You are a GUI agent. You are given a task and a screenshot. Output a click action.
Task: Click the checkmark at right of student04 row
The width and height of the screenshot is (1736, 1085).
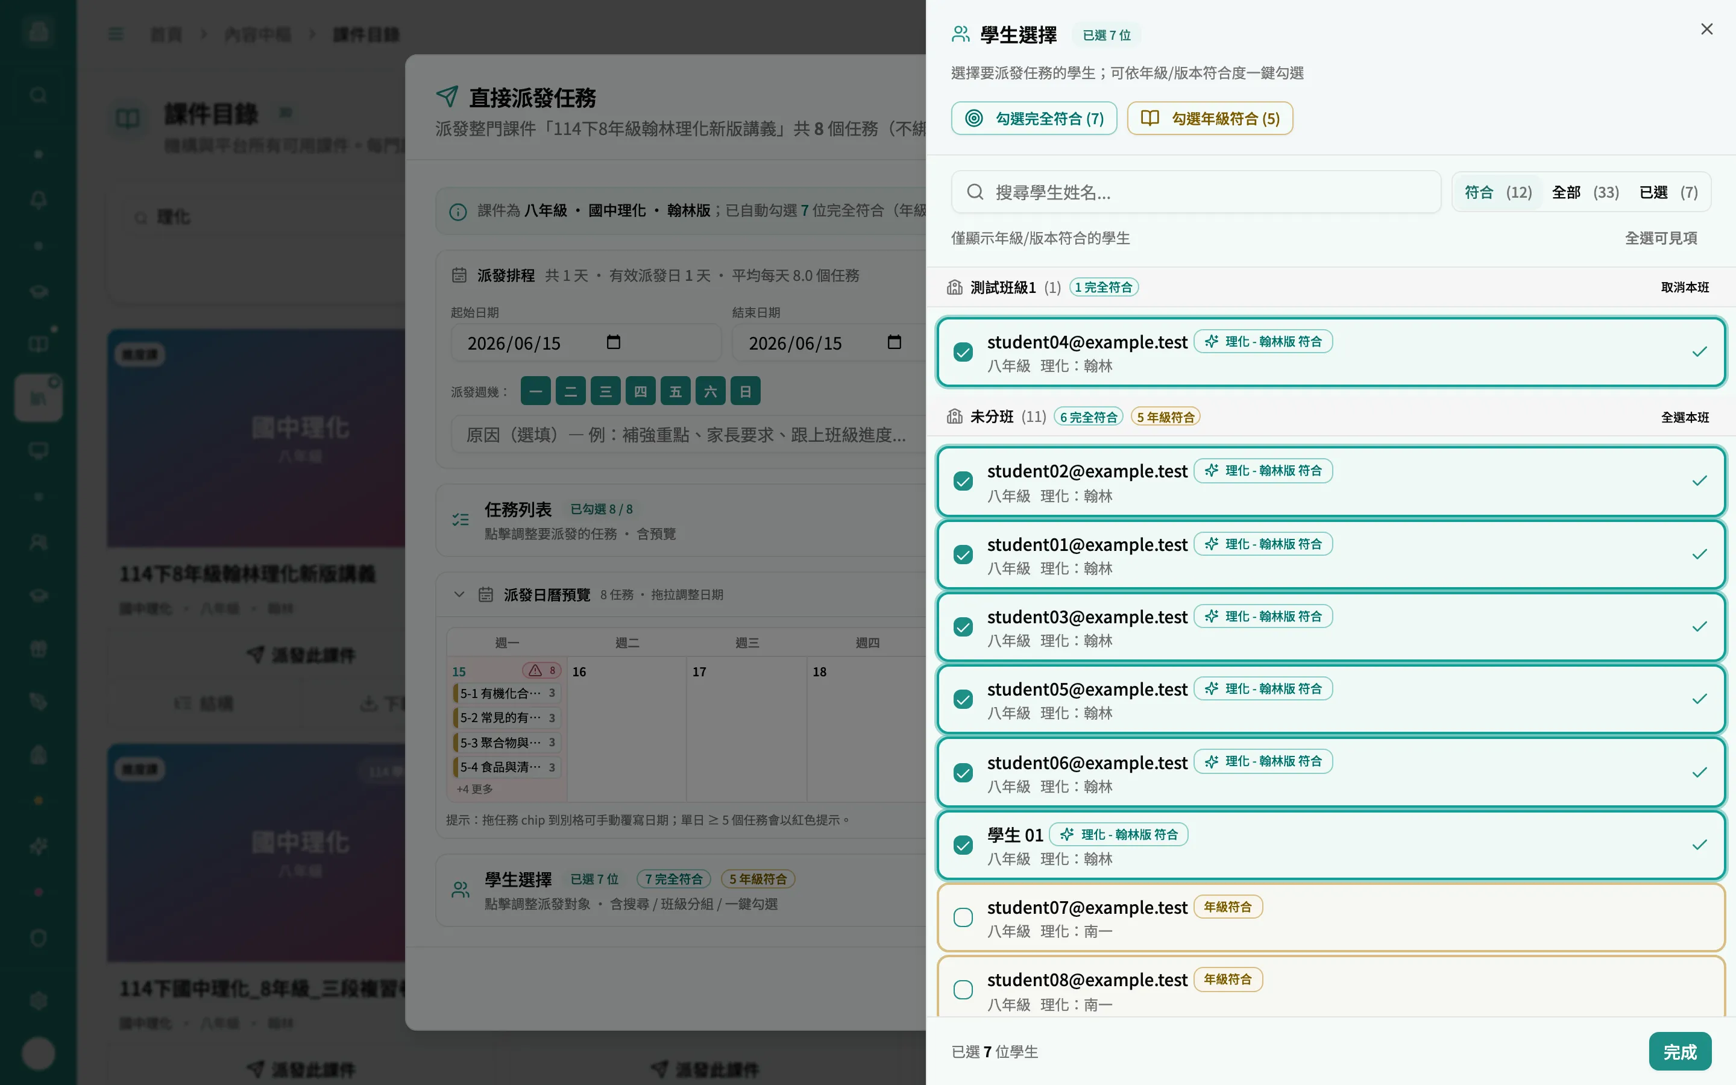click(x=1699, y=351)
